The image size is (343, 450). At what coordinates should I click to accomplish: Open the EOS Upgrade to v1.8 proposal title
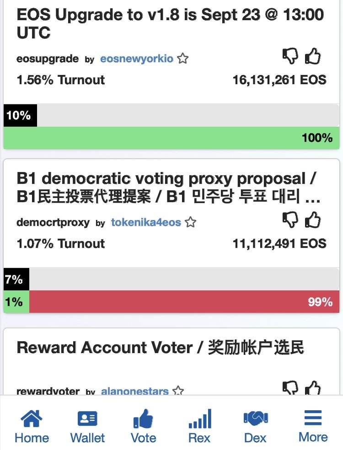tap(170, 23)
